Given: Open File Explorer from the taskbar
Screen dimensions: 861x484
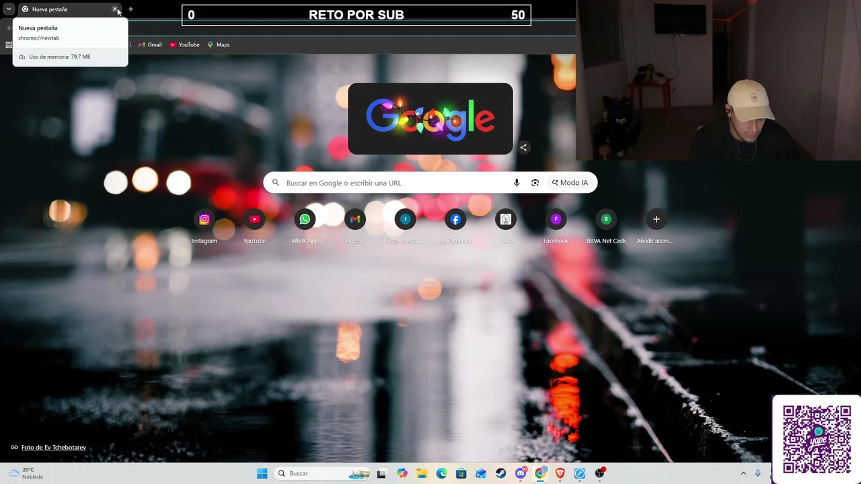Looking at the screenshot, I should [x=422, y=473].
